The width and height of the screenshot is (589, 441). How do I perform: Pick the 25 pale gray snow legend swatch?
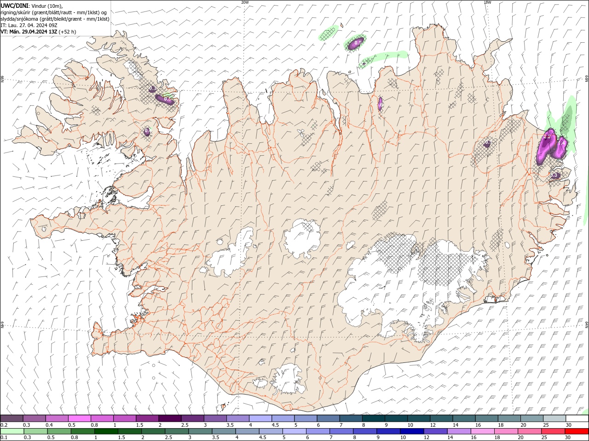(x=554, y=418)
